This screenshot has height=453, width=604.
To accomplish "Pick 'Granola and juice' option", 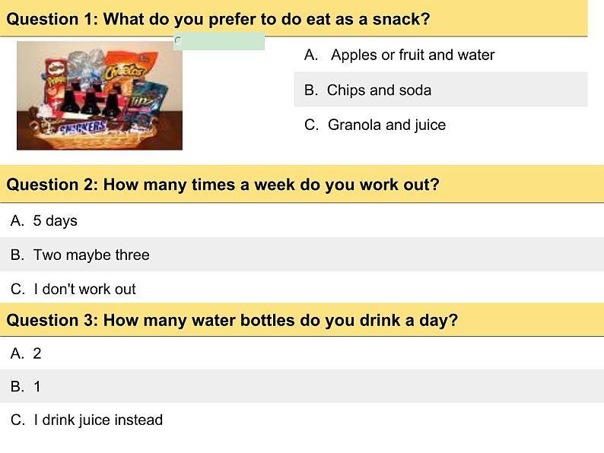I will (x=386, y=125).
